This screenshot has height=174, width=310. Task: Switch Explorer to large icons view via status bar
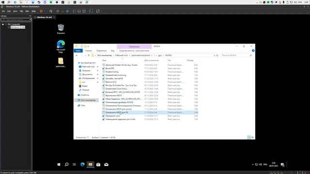pyautogui.click(x=253, y=137)
